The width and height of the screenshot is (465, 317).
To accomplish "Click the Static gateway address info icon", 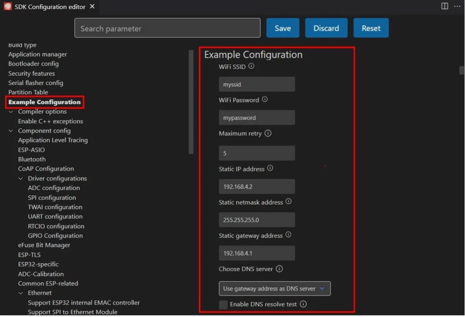I will (x=289, y=235).
